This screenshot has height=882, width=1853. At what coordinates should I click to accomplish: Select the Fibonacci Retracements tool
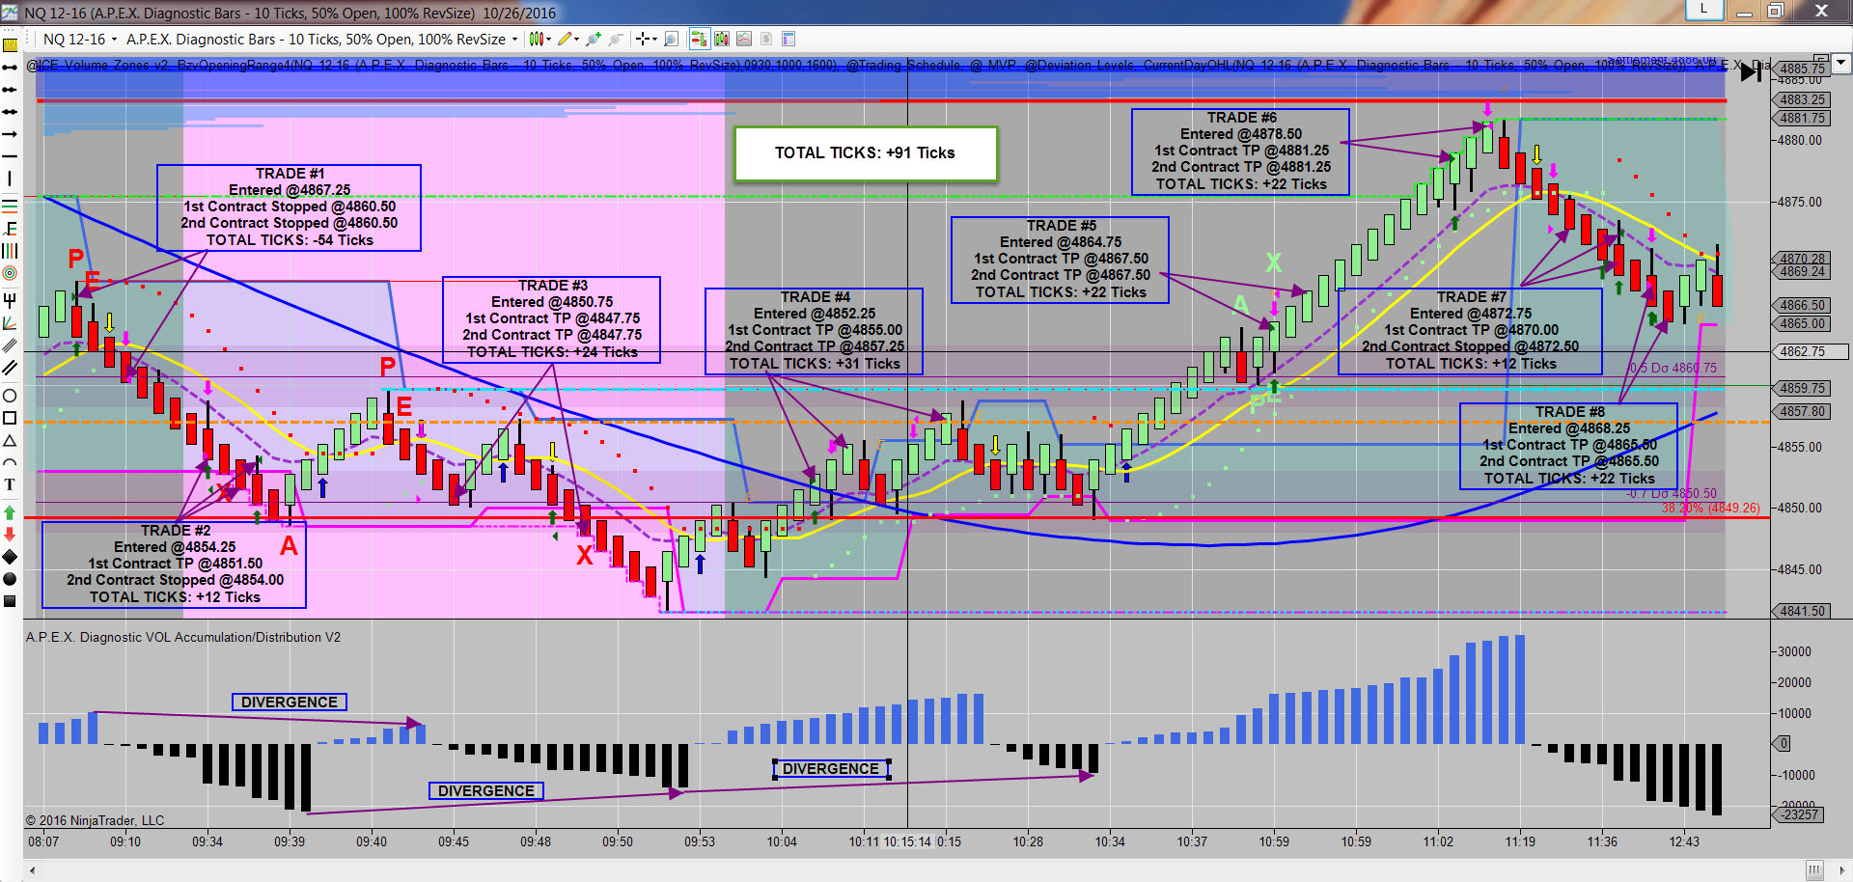click(x=10, y=205)
